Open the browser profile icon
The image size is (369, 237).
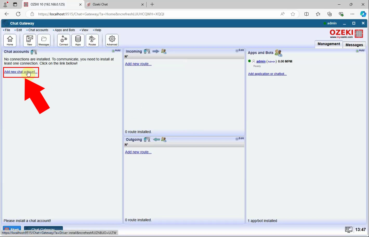(x=5, y=4)
